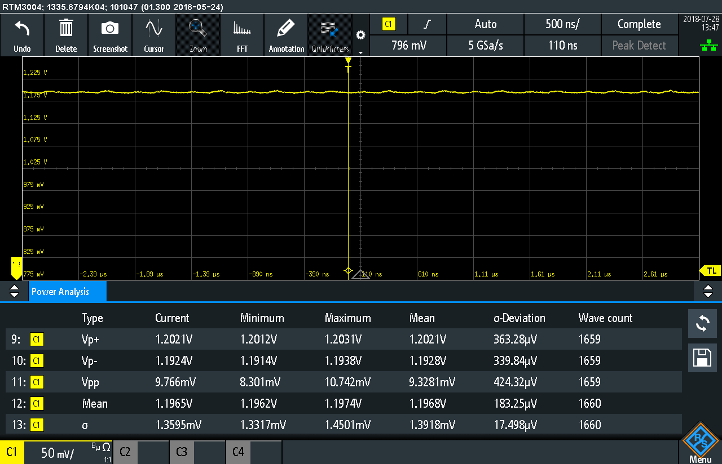Click the Delete trash icon
The height and width of the screenshot is (464, 722).
[66, 35]
